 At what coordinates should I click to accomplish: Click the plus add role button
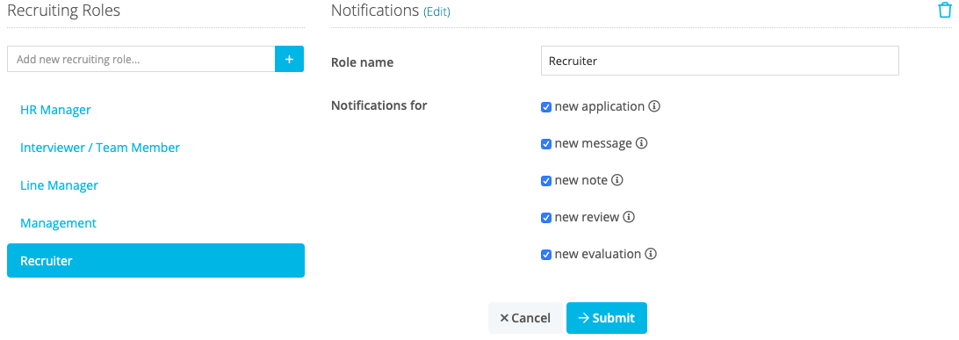pos(289,60)
